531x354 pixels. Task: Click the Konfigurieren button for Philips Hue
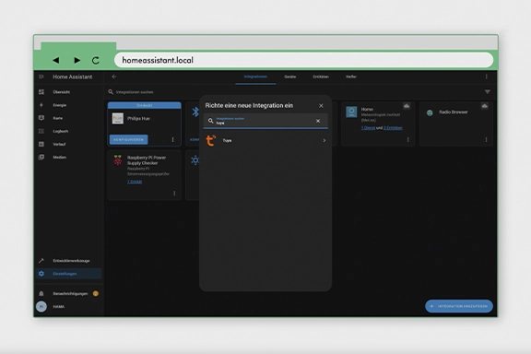pos(129,139)
